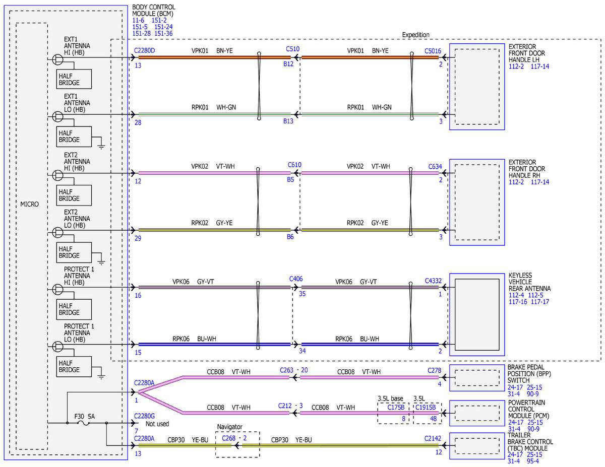The width and height of the screenshot is (605, 467).
Task: Click the C2280D connector link
Action: [x=145, y=50]
